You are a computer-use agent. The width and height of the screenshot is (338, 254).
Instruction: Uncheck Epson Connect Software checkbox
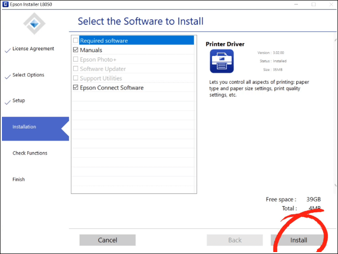pos(76,88)
